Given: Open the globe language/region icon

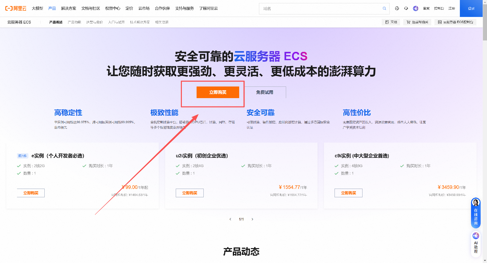Looking at the screenshot, I should 397,8.
